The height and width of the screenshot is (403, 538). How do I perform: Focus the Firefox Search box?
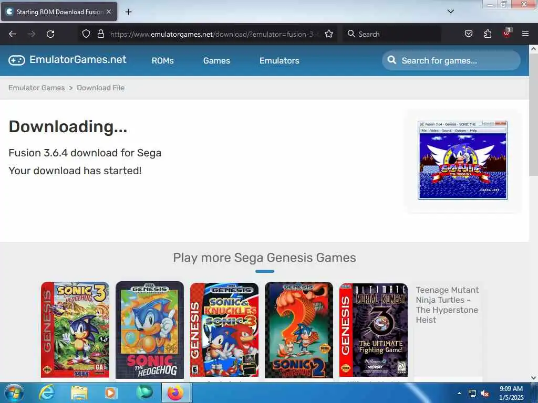[x=392, y=34]
